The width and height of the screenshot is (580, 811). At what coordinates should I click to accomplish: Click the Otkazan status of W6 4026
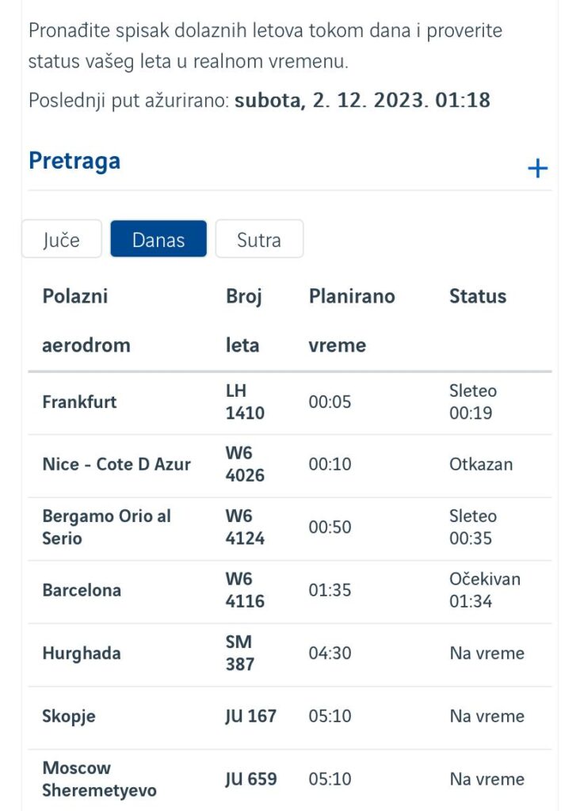pyautogui.click(x=480, y=465)
